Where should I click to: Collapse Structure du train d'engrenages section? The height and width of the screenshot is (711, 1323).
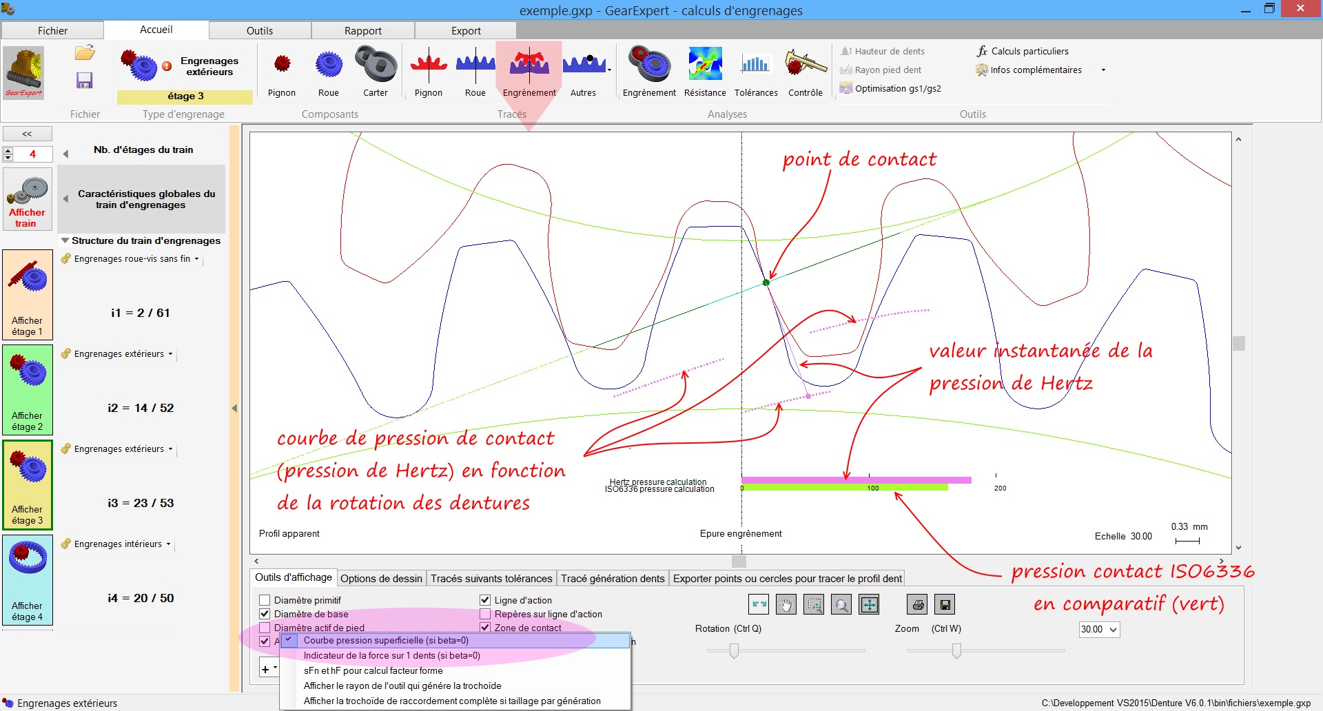(x=65, y=240)
